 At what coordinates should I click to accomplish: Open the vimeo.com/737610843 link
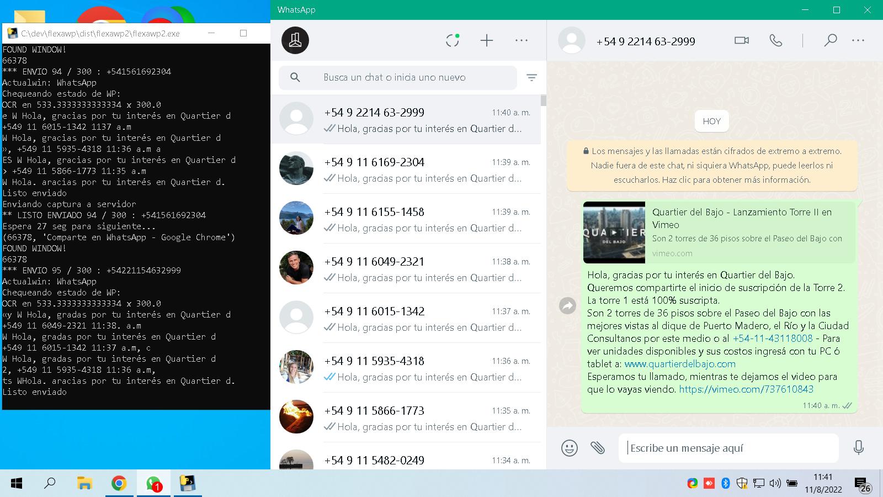click(746, 389)
